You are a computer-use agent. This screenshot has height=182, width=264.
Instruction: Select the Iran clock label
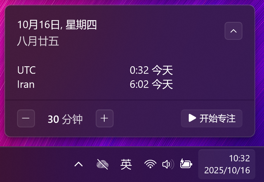pos(26,84)
